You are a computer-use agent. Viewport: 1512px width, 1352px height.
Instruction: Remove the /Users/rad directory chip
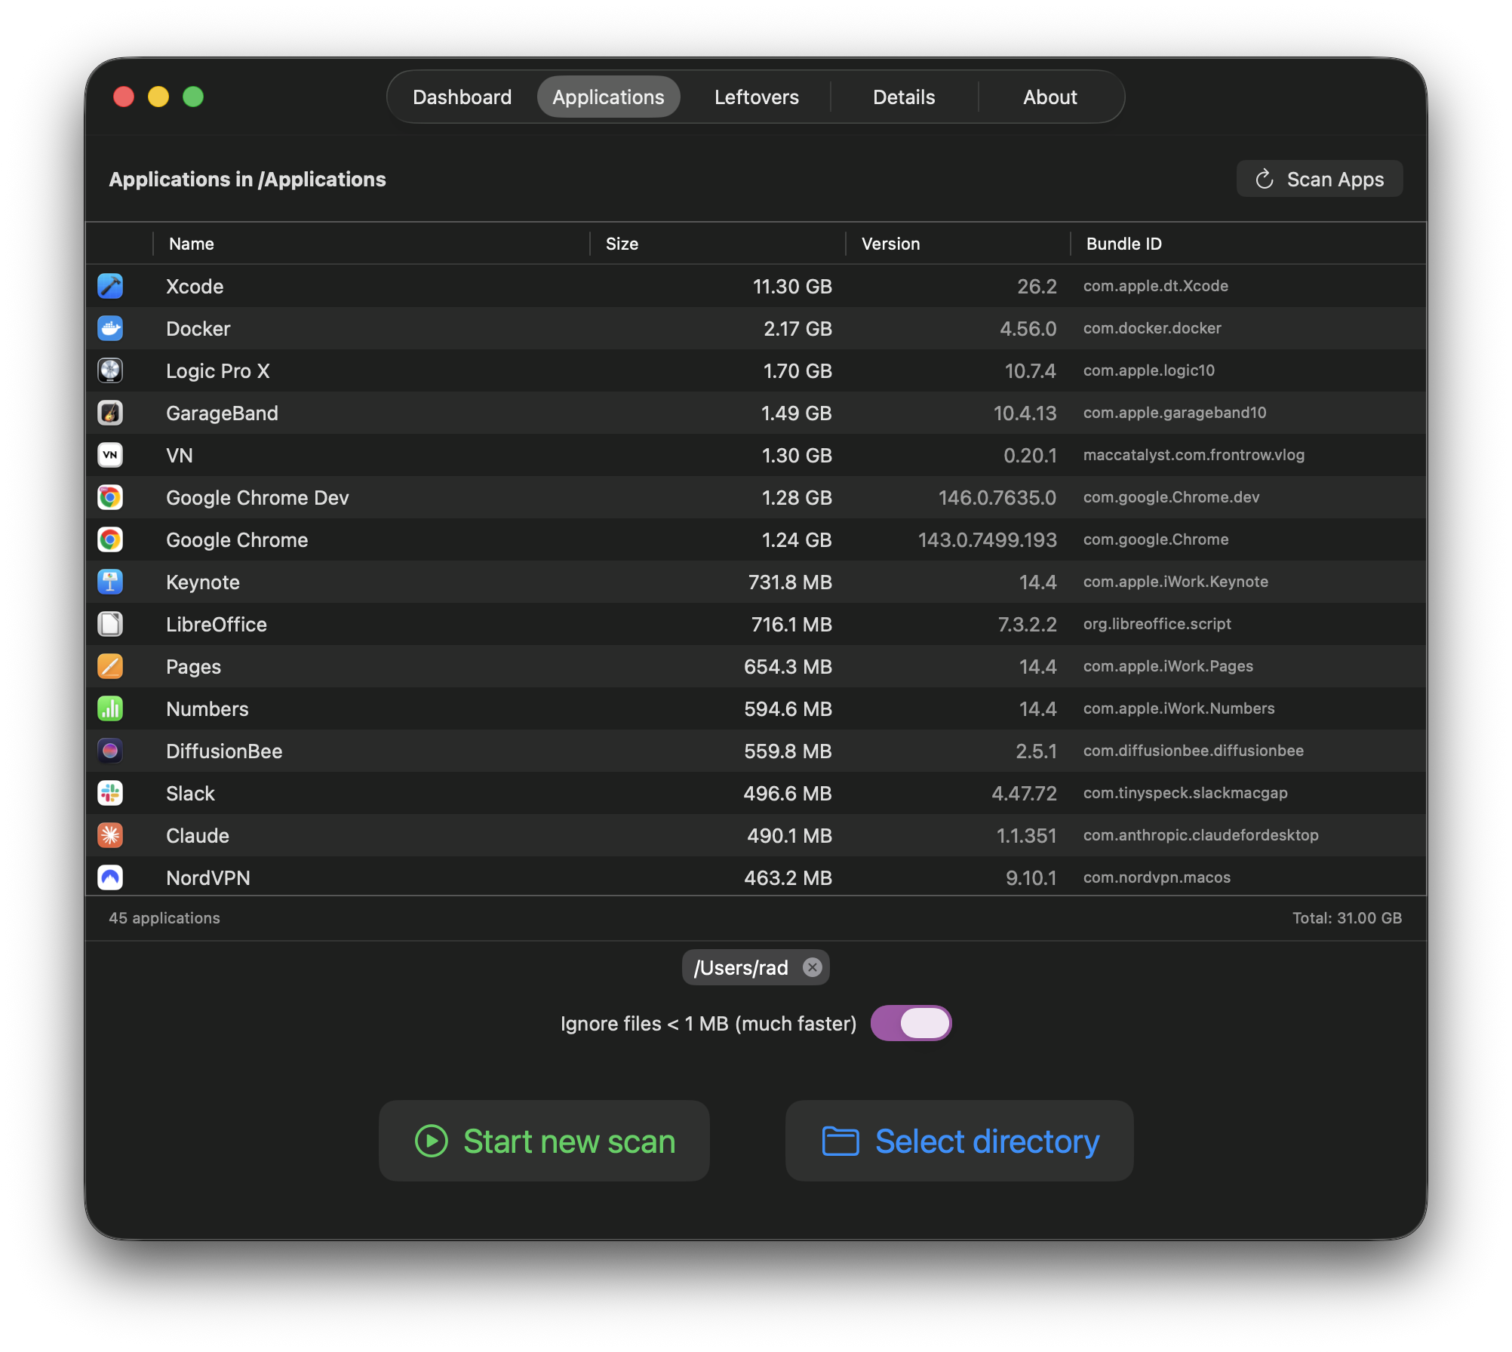click(812, 967)
